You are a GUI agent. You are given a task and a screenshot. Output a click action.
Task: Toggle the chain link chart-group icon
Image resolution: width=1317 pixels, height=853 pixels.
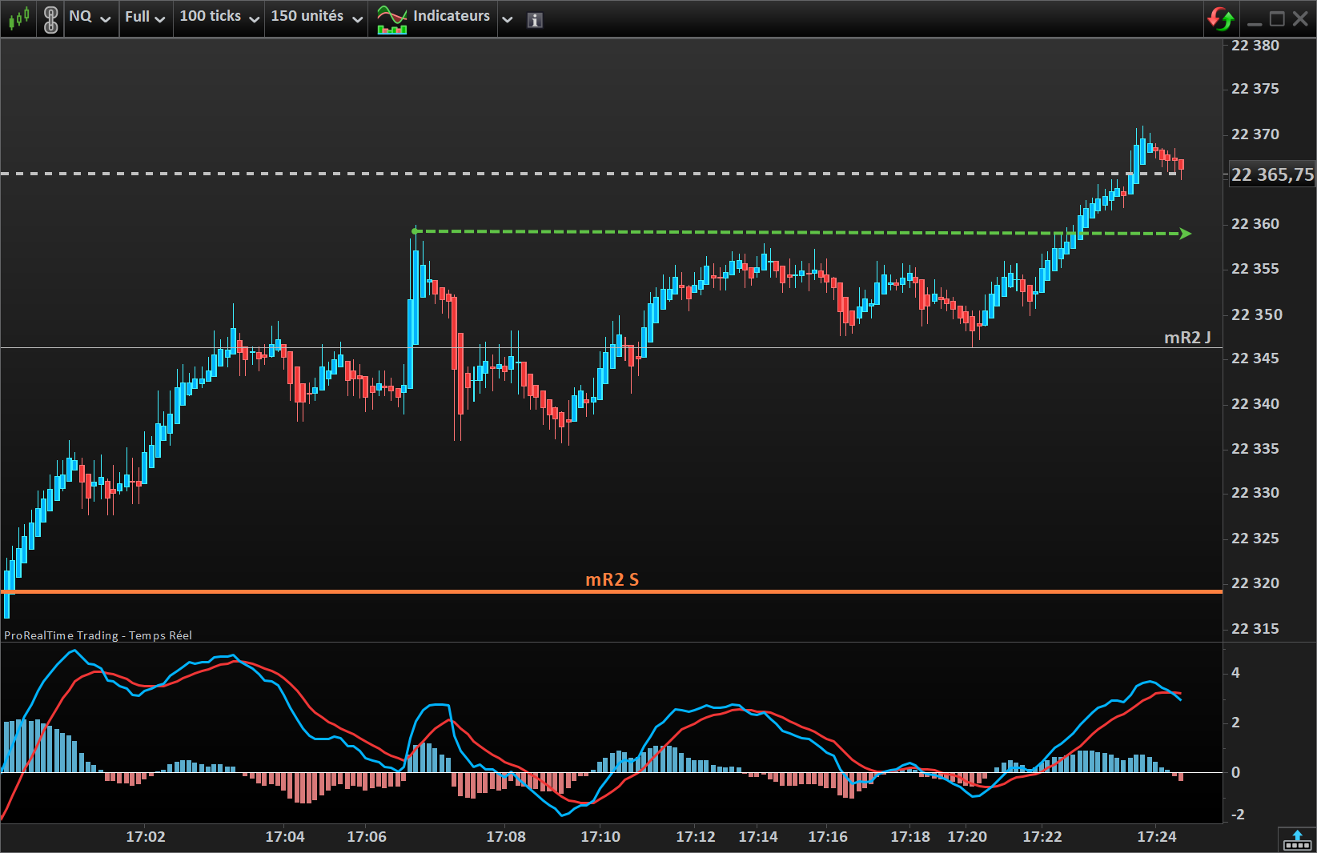click(x=50, y=18)
